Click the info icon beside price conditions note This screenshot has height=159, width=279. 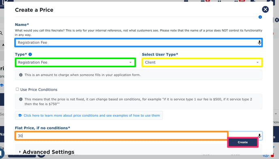coord(21,99)
